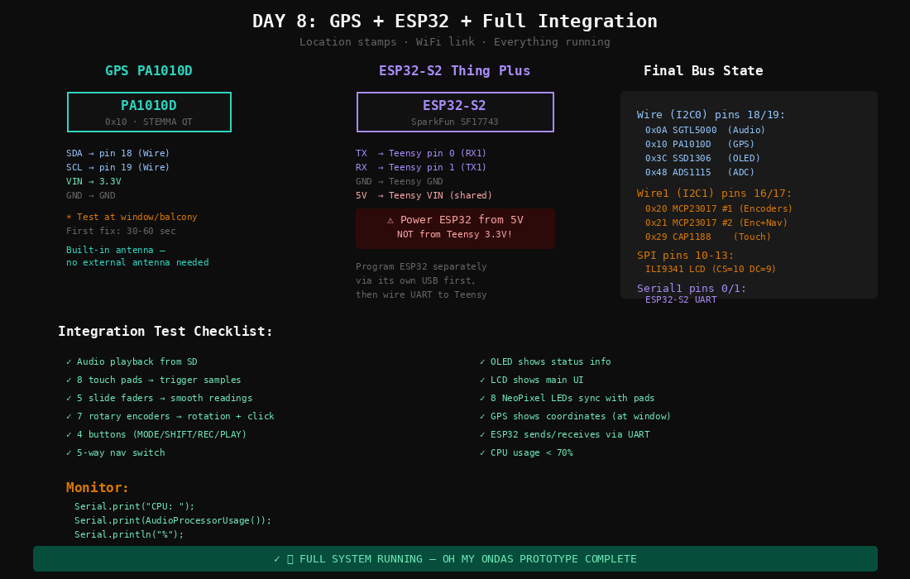
Task: Click the 'Integration Test Checklist:' heading
Action: click(165, 332)
